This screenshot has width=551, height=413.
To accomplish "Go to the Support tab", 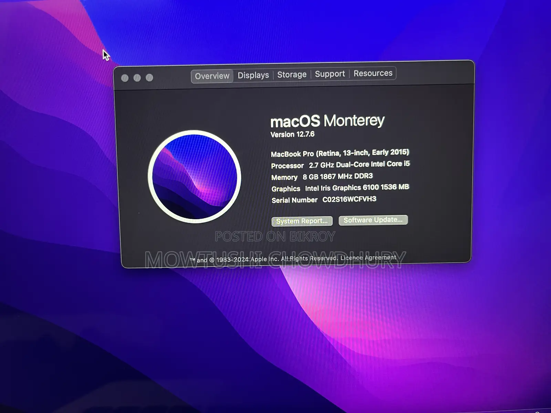I will tap(330, 74).
